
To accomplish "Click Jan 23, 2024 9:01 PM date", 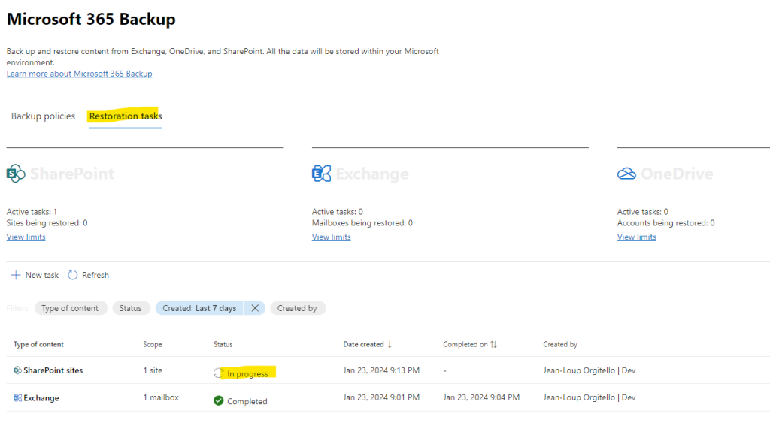I will pos(381,397).
